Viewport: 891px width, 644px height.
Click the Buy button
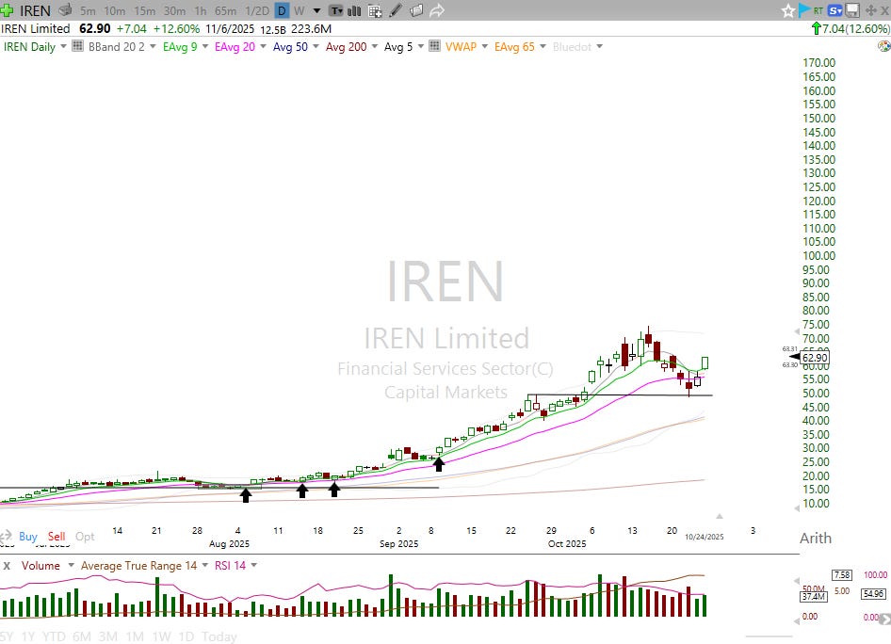pyautogui.click(x=28, y=536)
